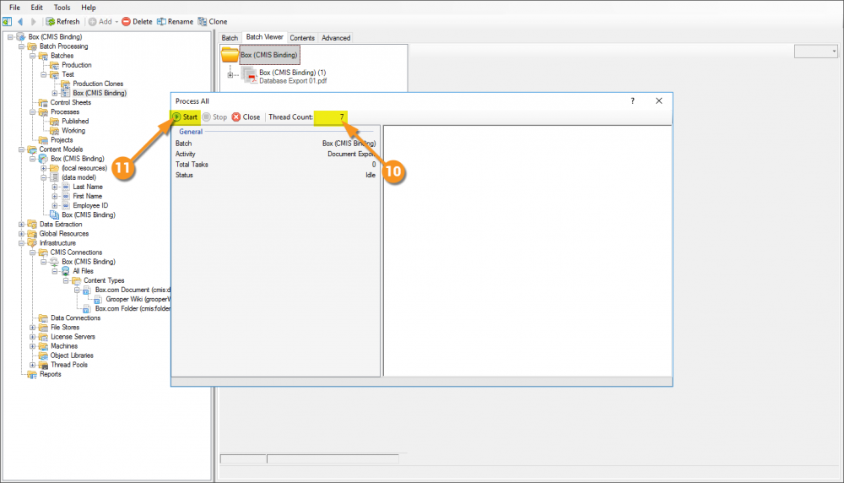Select Box.com Folder content type

(x=133, y=308)
